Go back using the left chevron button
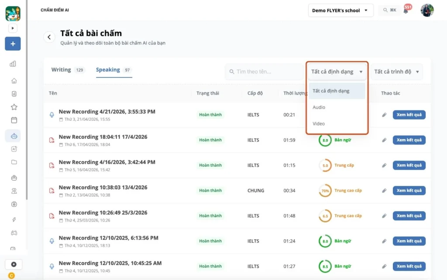Screen dimensions: 447x280 (49, 37)
